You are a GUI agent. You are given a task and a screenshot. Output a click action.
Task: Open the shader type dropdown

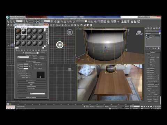(x=23, y=57)
